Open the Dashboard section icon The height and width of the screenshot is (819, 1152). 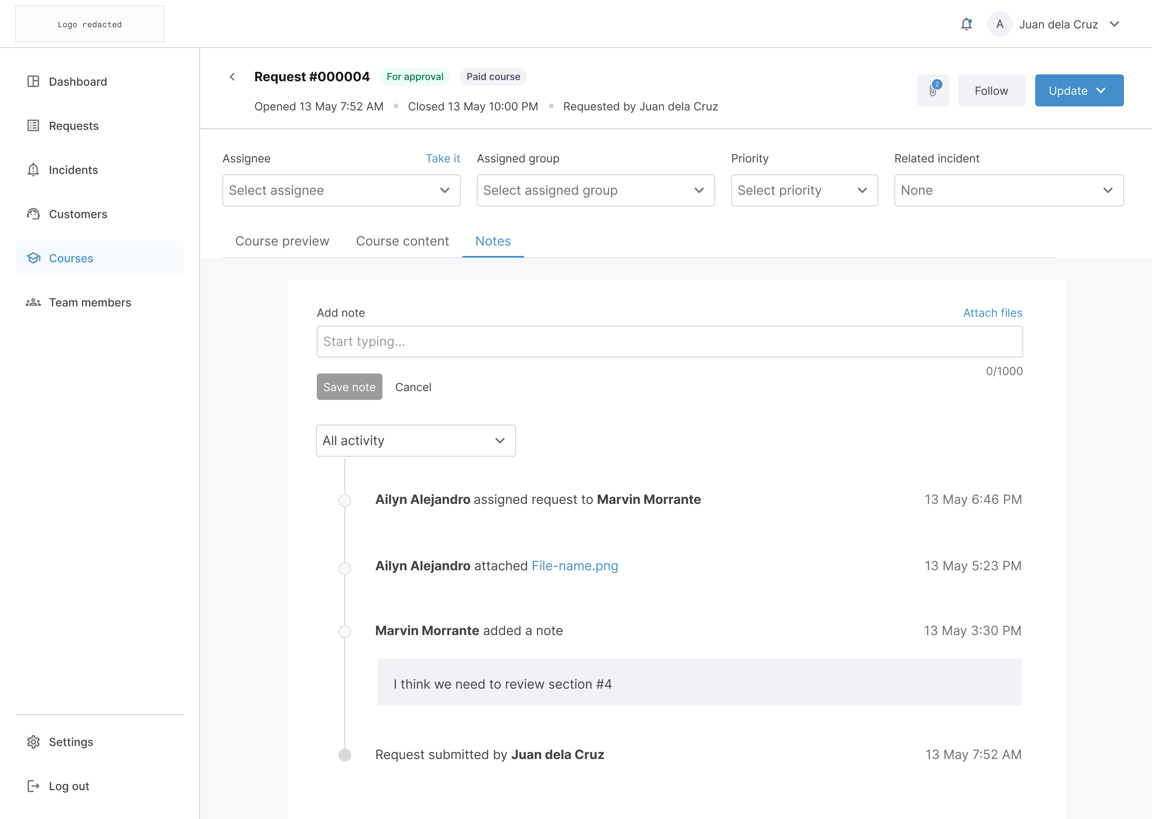[33, 81]
